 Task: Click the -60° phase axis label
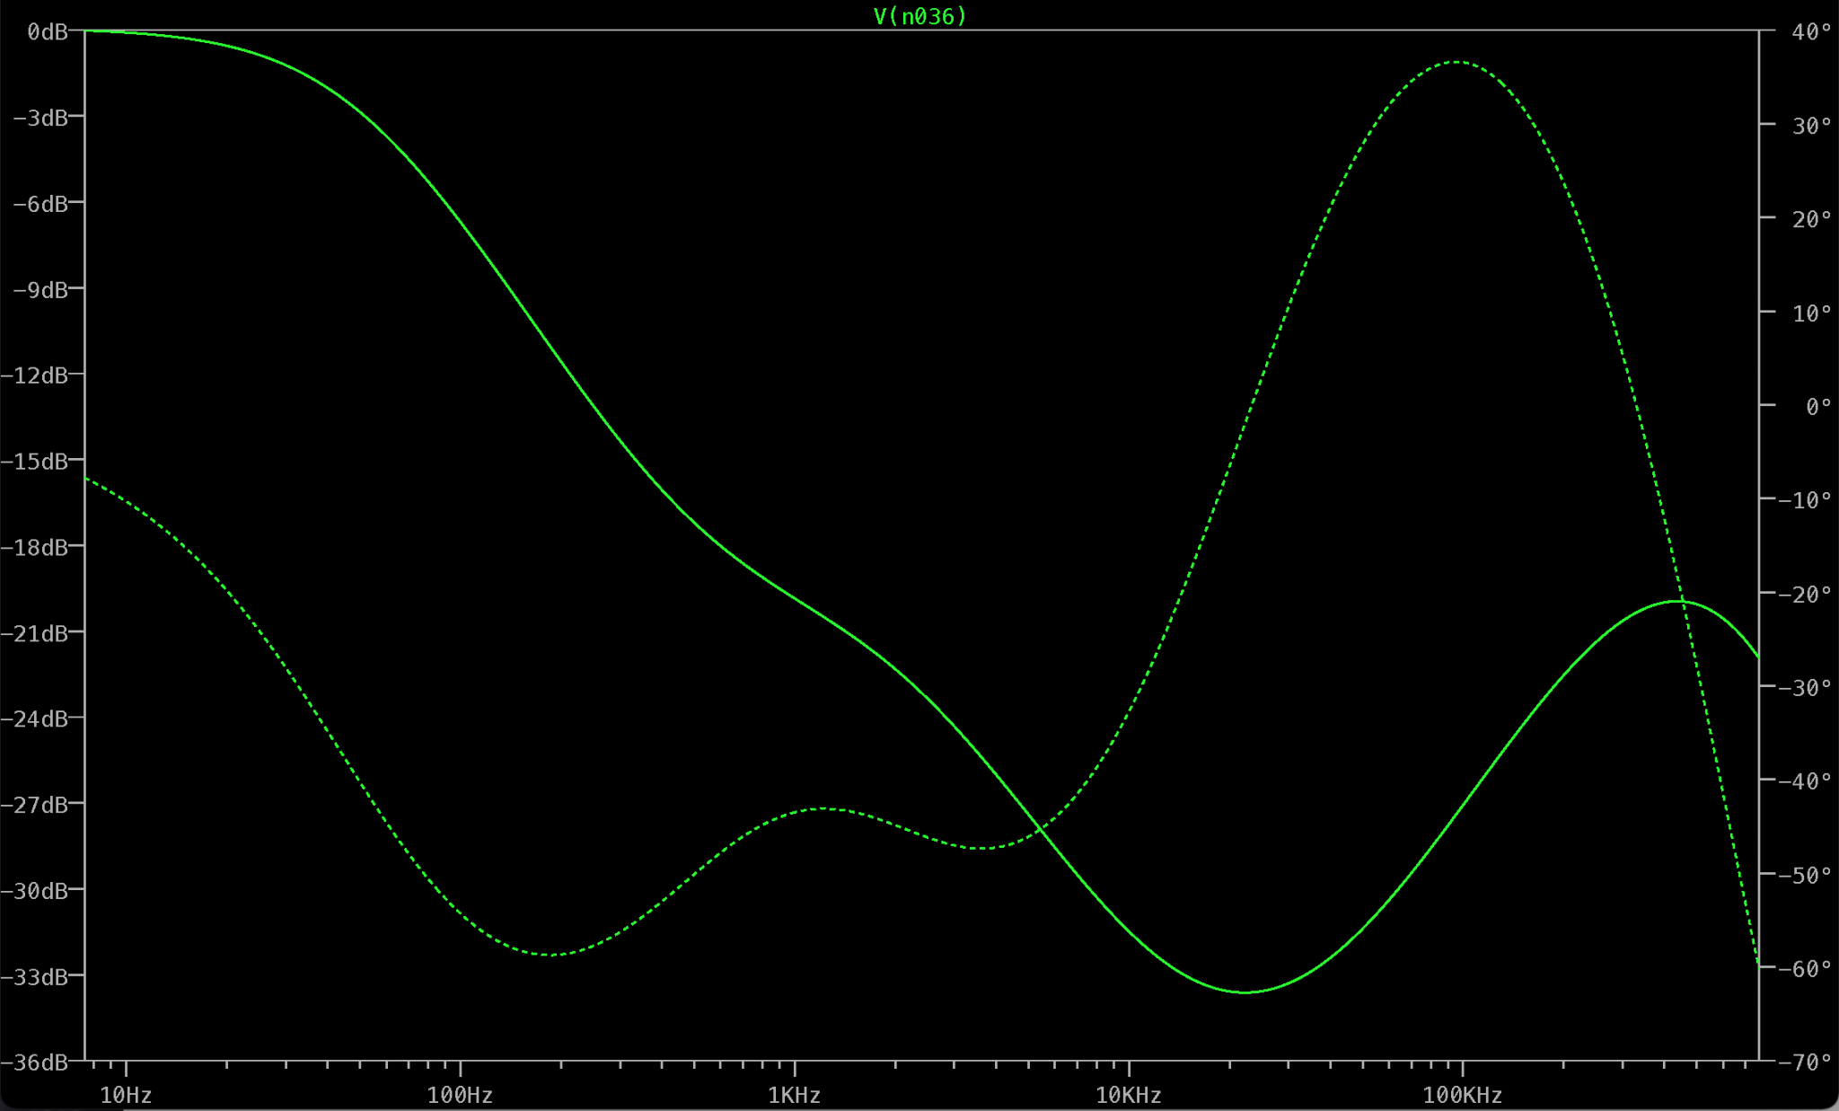tap(1805, 969)
